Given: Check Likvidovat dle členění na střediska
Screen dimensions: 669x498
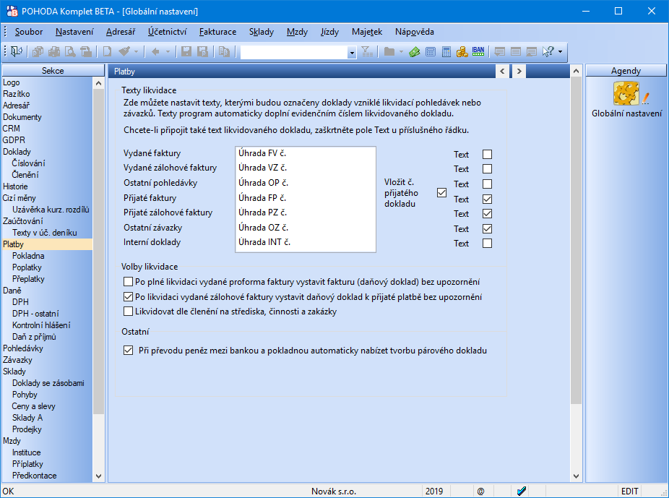Looking at the screenshot, I should (x=128, y=312).
